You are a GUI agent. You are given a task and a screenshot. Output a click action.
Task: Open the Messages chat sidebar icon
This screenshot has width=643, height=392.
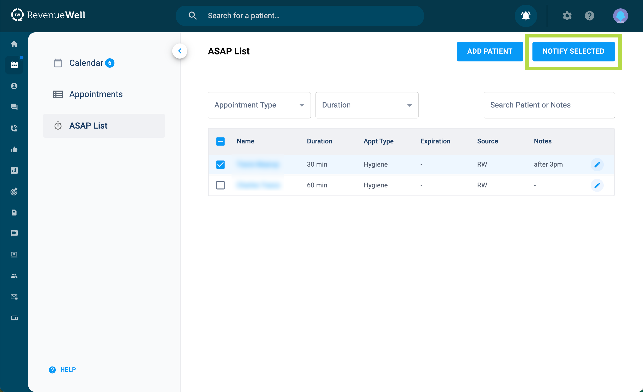coord(14,107)
